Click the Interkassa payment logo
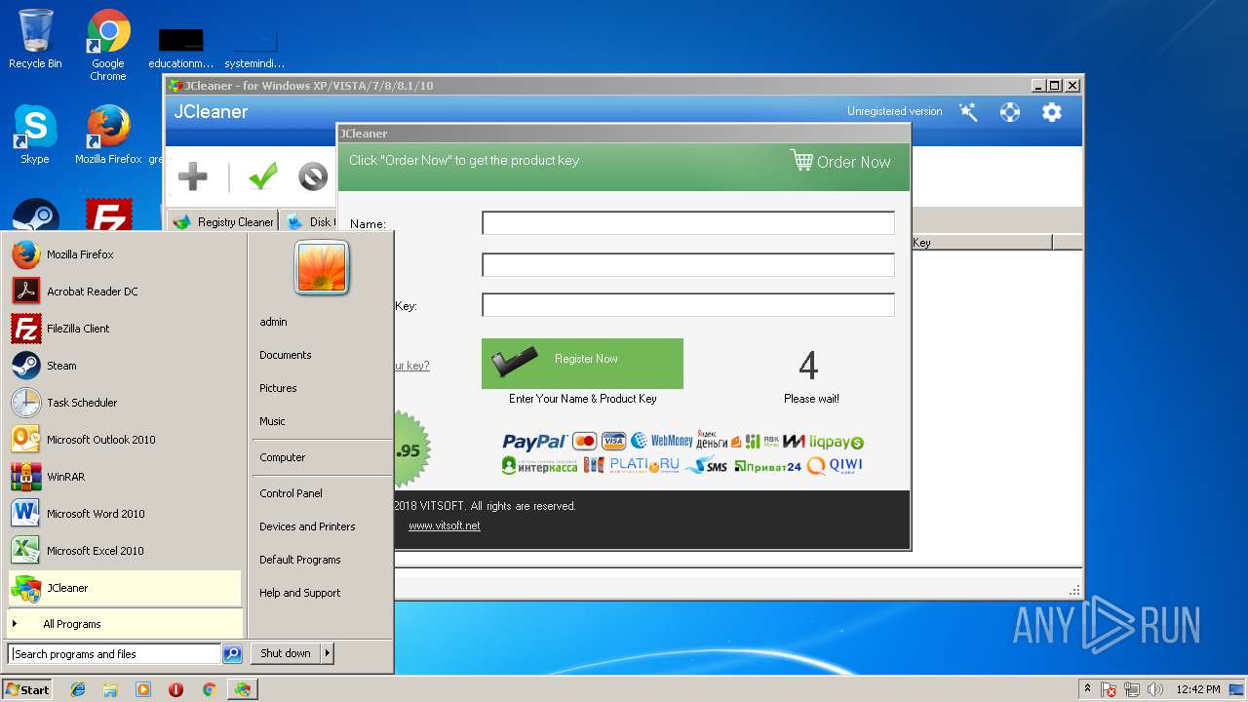The image size is (1248, 702). (x=539, y=466)
